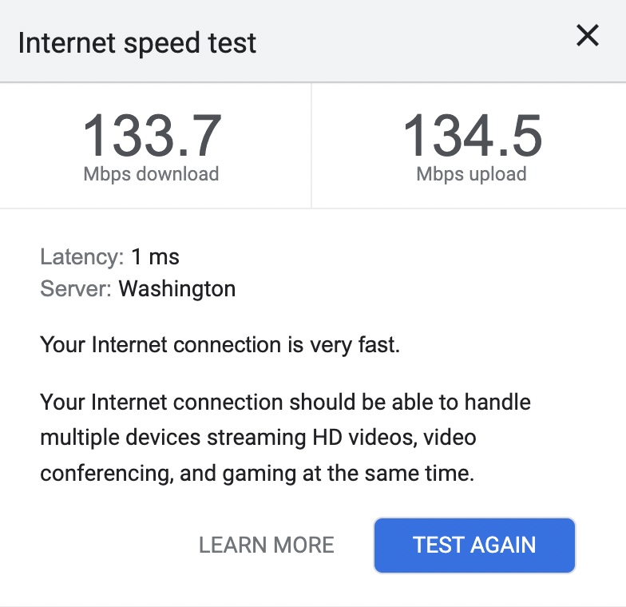The width and height of the screenshot is (626, 607).
Task: Click the 133.7 download speed value
Action: click(x=152, y=136)
